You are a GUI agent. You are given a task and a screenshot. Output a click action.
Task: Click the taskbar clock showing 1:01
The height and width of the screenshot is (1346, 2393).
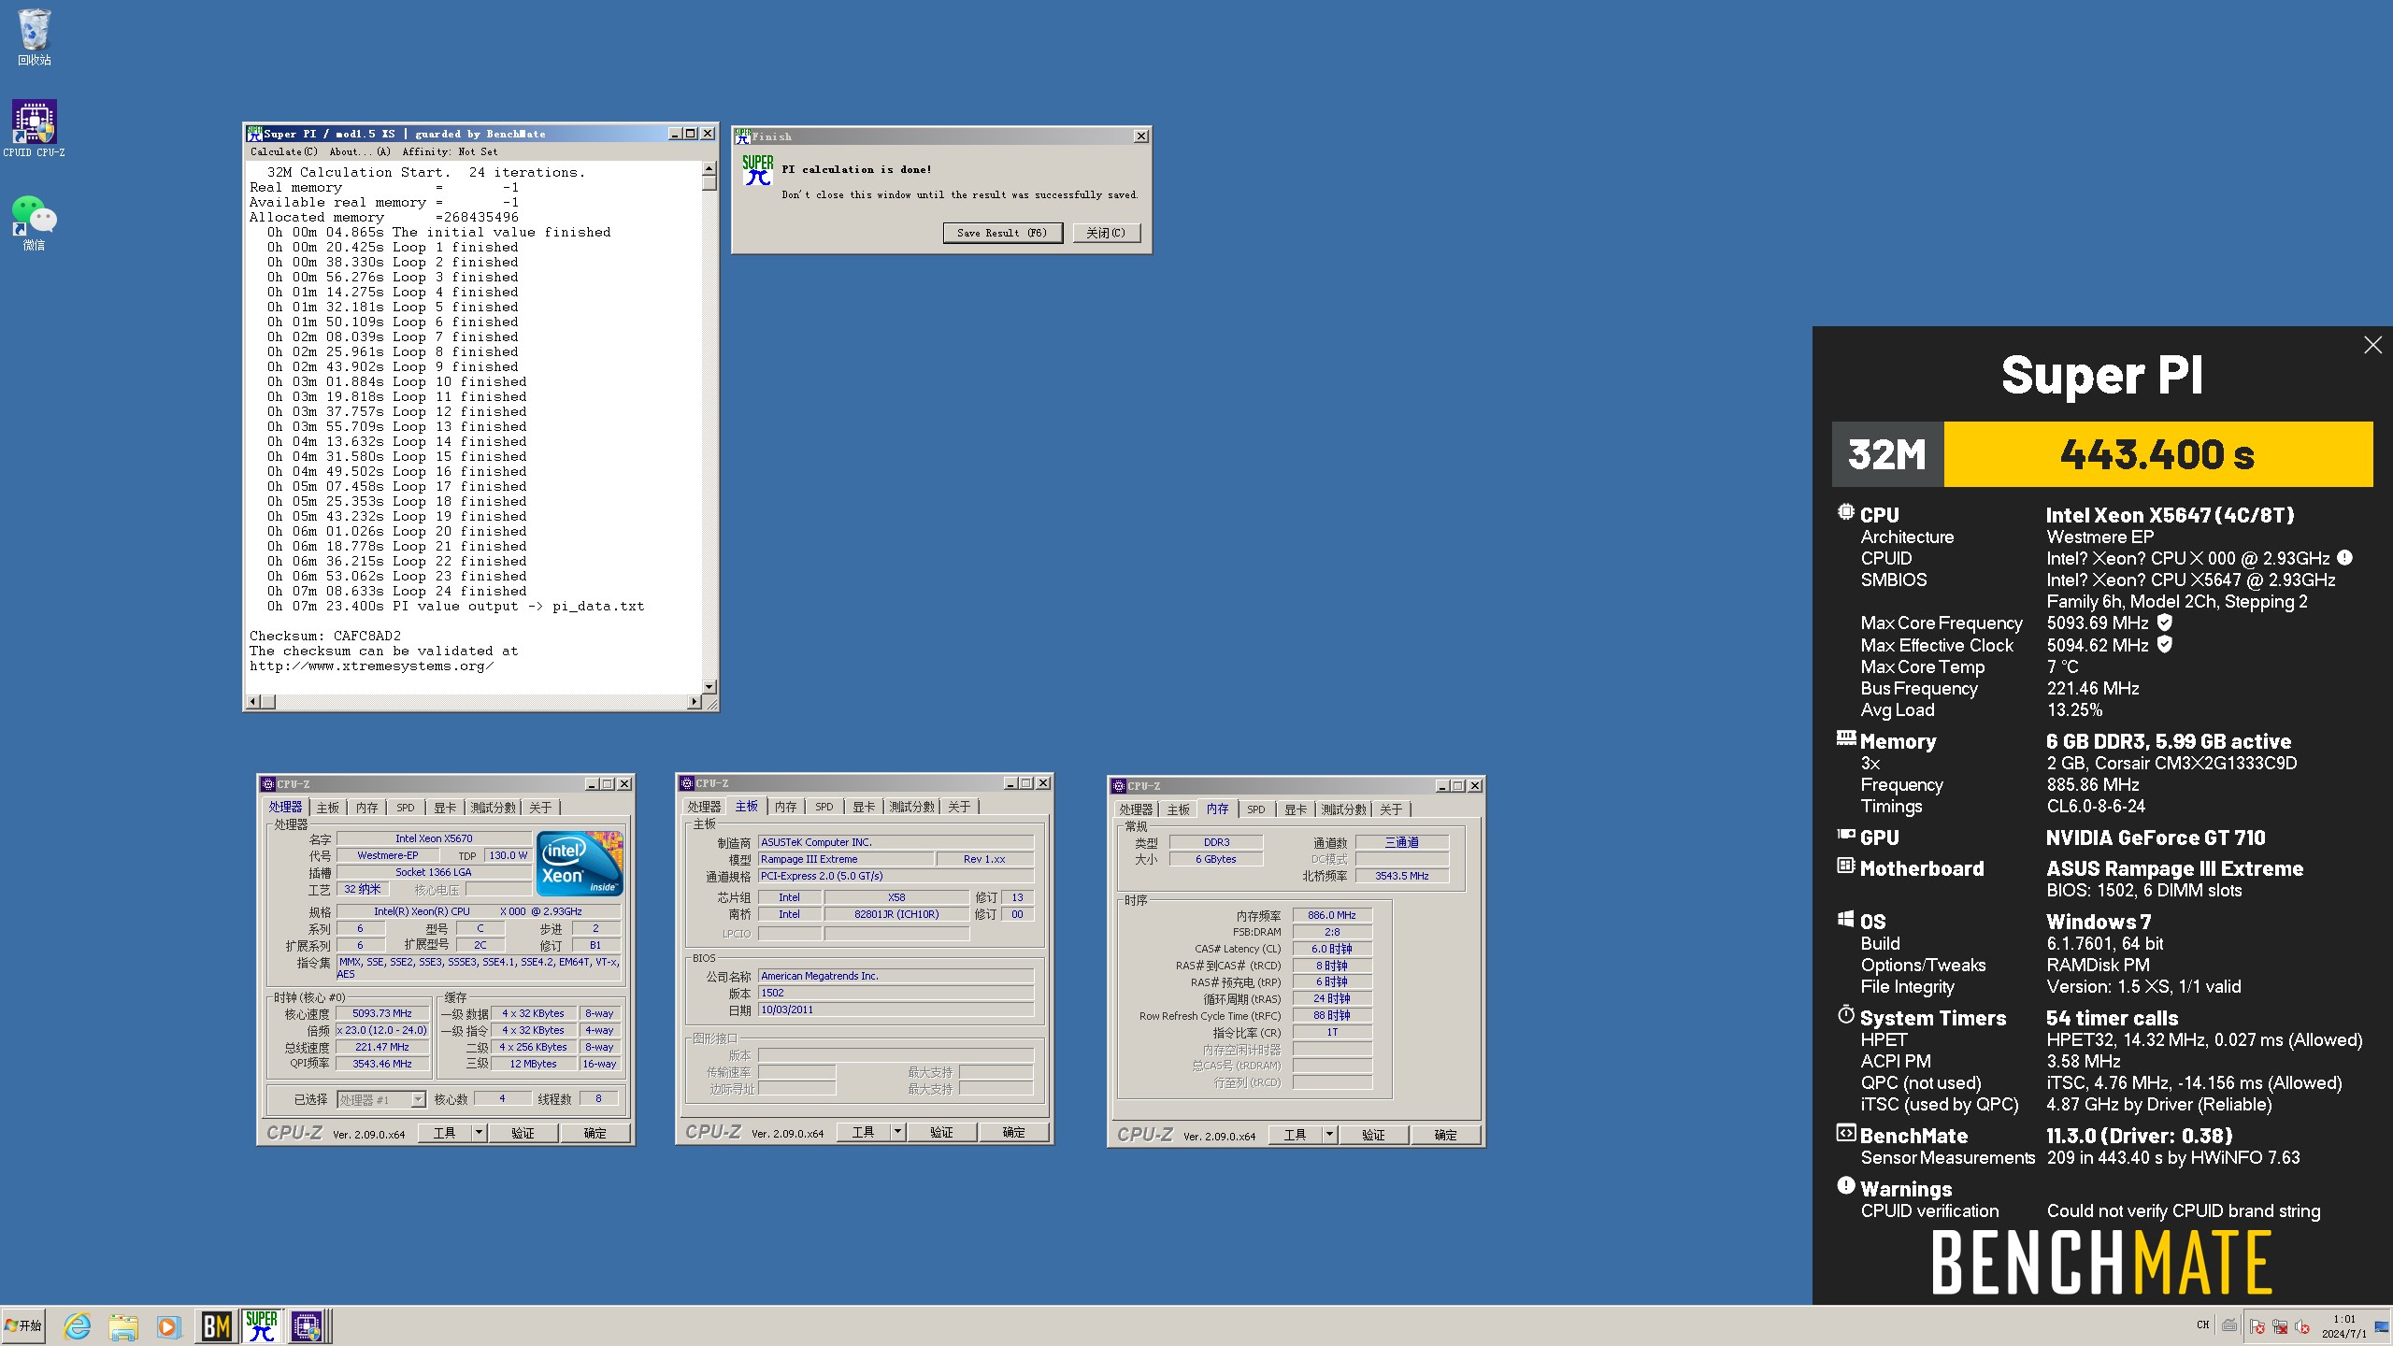(2344, 1326)
